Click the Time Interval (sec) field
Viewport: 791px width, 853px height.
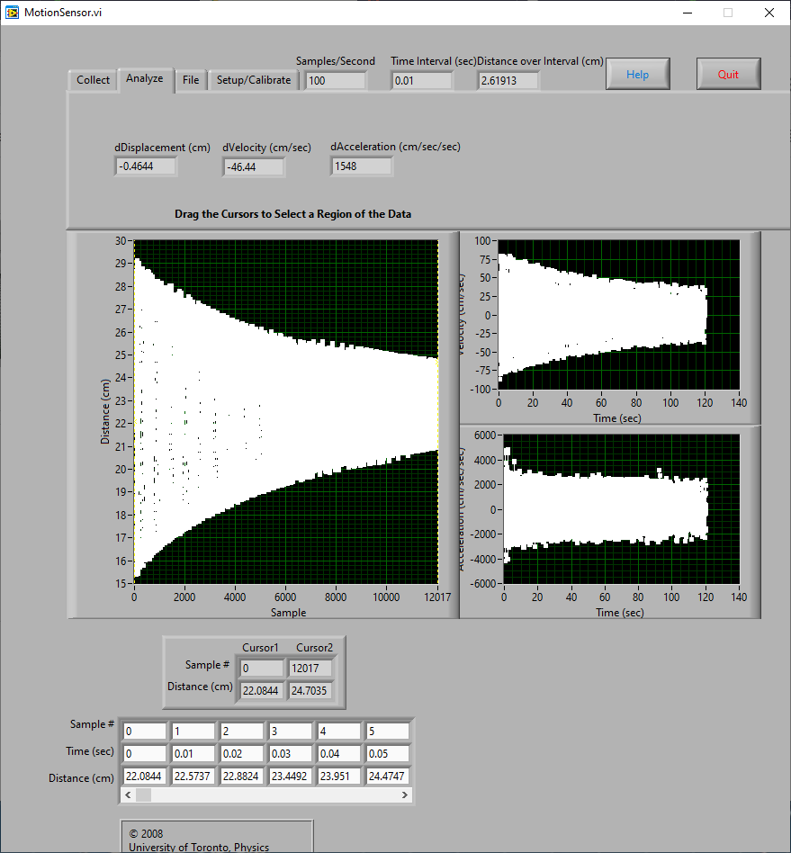pyautogui.click(x=422, y=81)
